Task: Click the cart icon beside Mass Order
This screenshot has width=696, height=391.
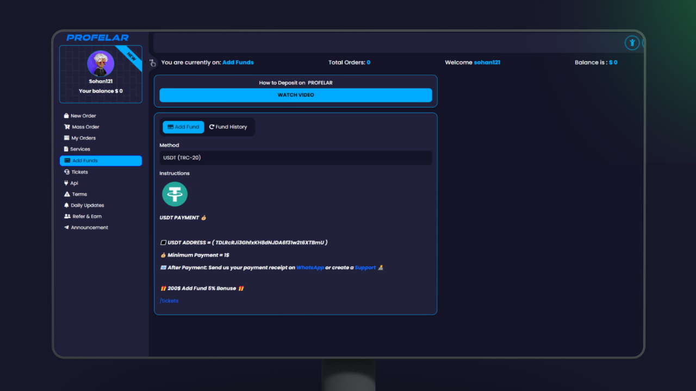Action: click(67, 127)
